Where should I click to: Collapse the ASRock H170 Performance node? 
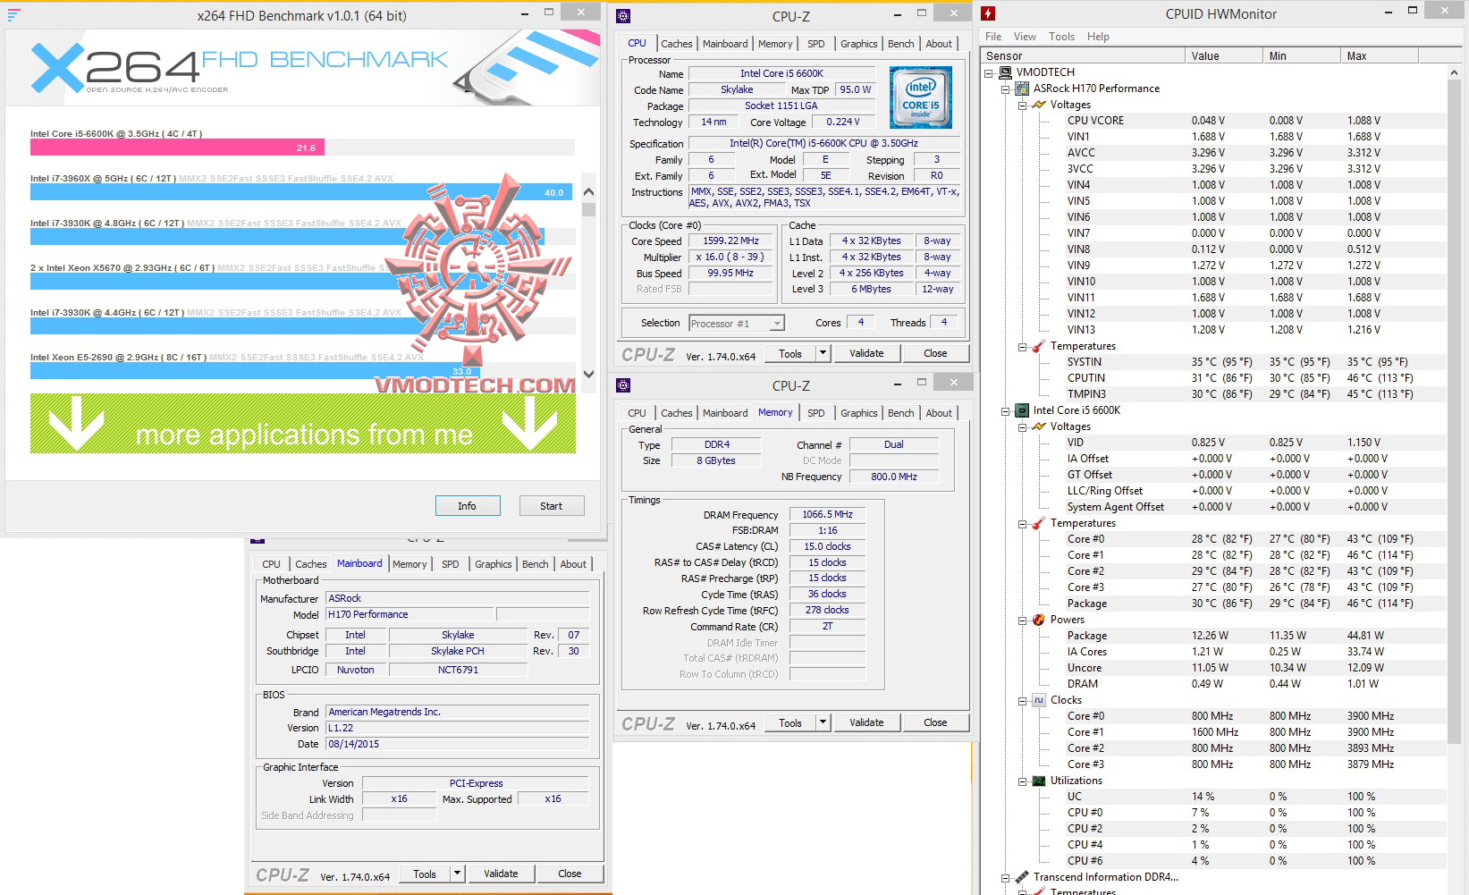(1006, 89)
